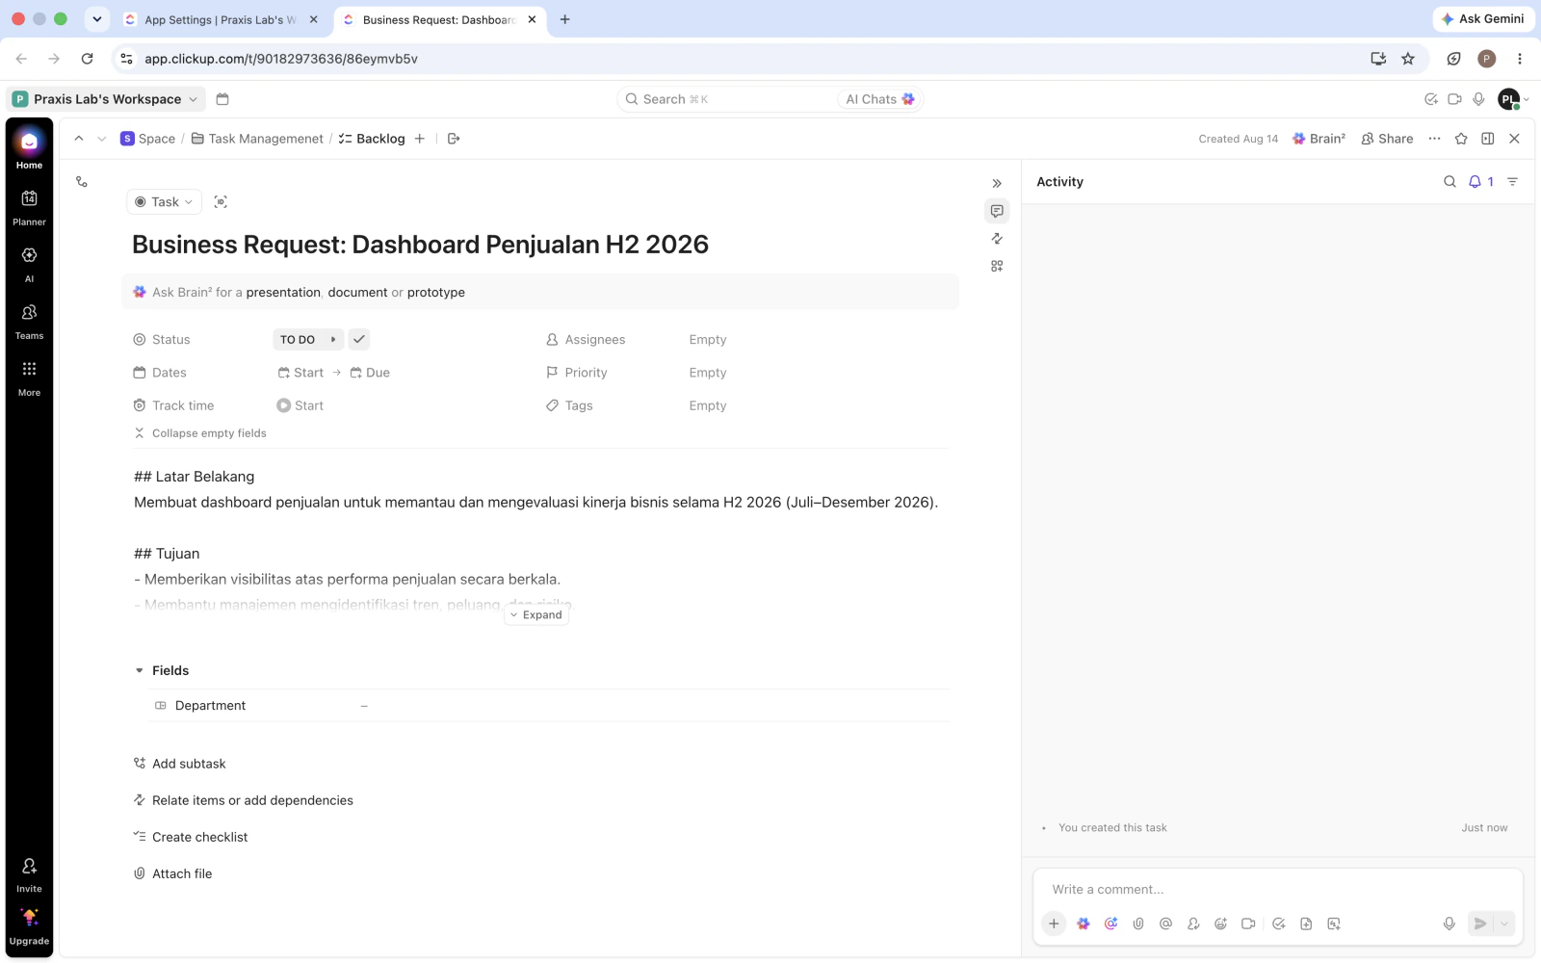Collapse the activity panel with the double chevron
Viewport: 1541px width, 963px height.
coord(997,183)
